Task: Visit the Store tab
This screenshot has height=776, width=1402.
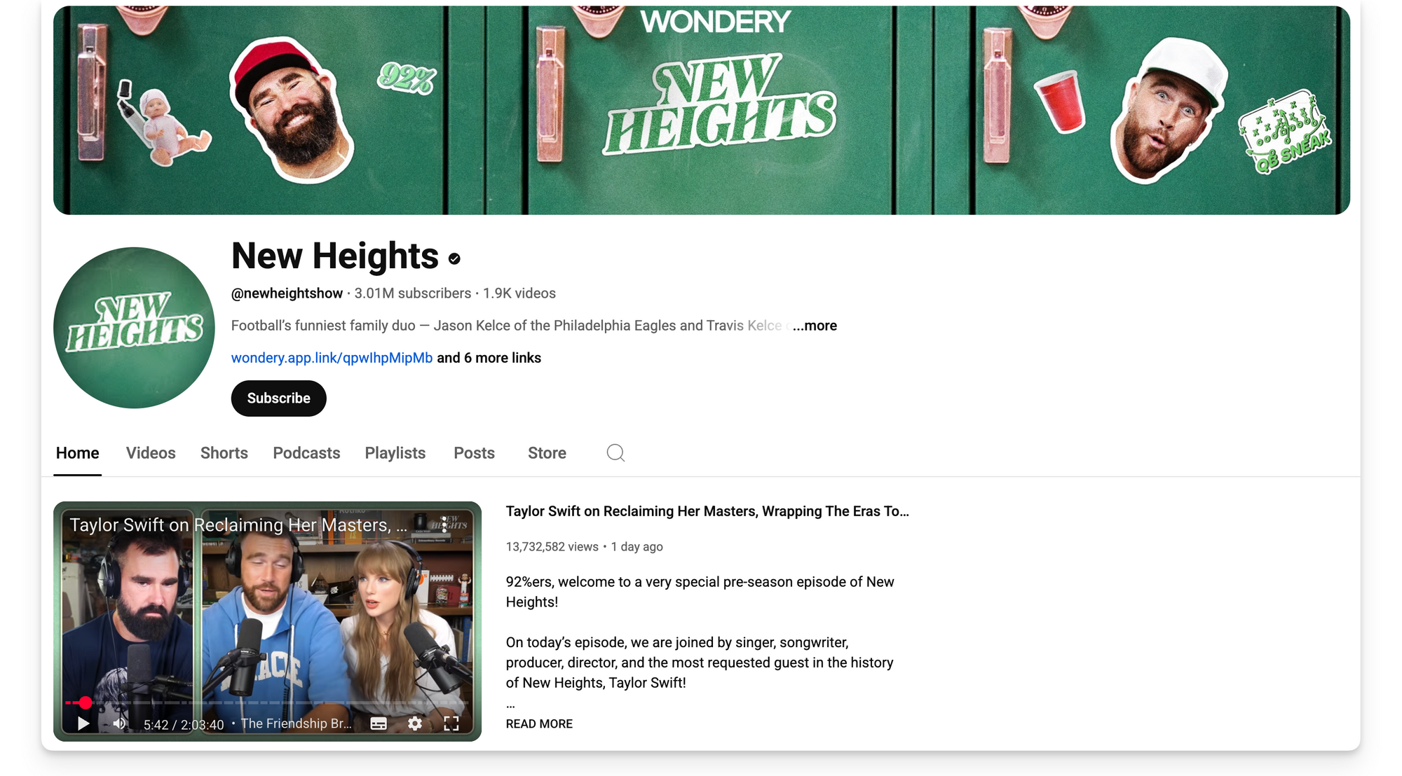Action: (547, 453)
